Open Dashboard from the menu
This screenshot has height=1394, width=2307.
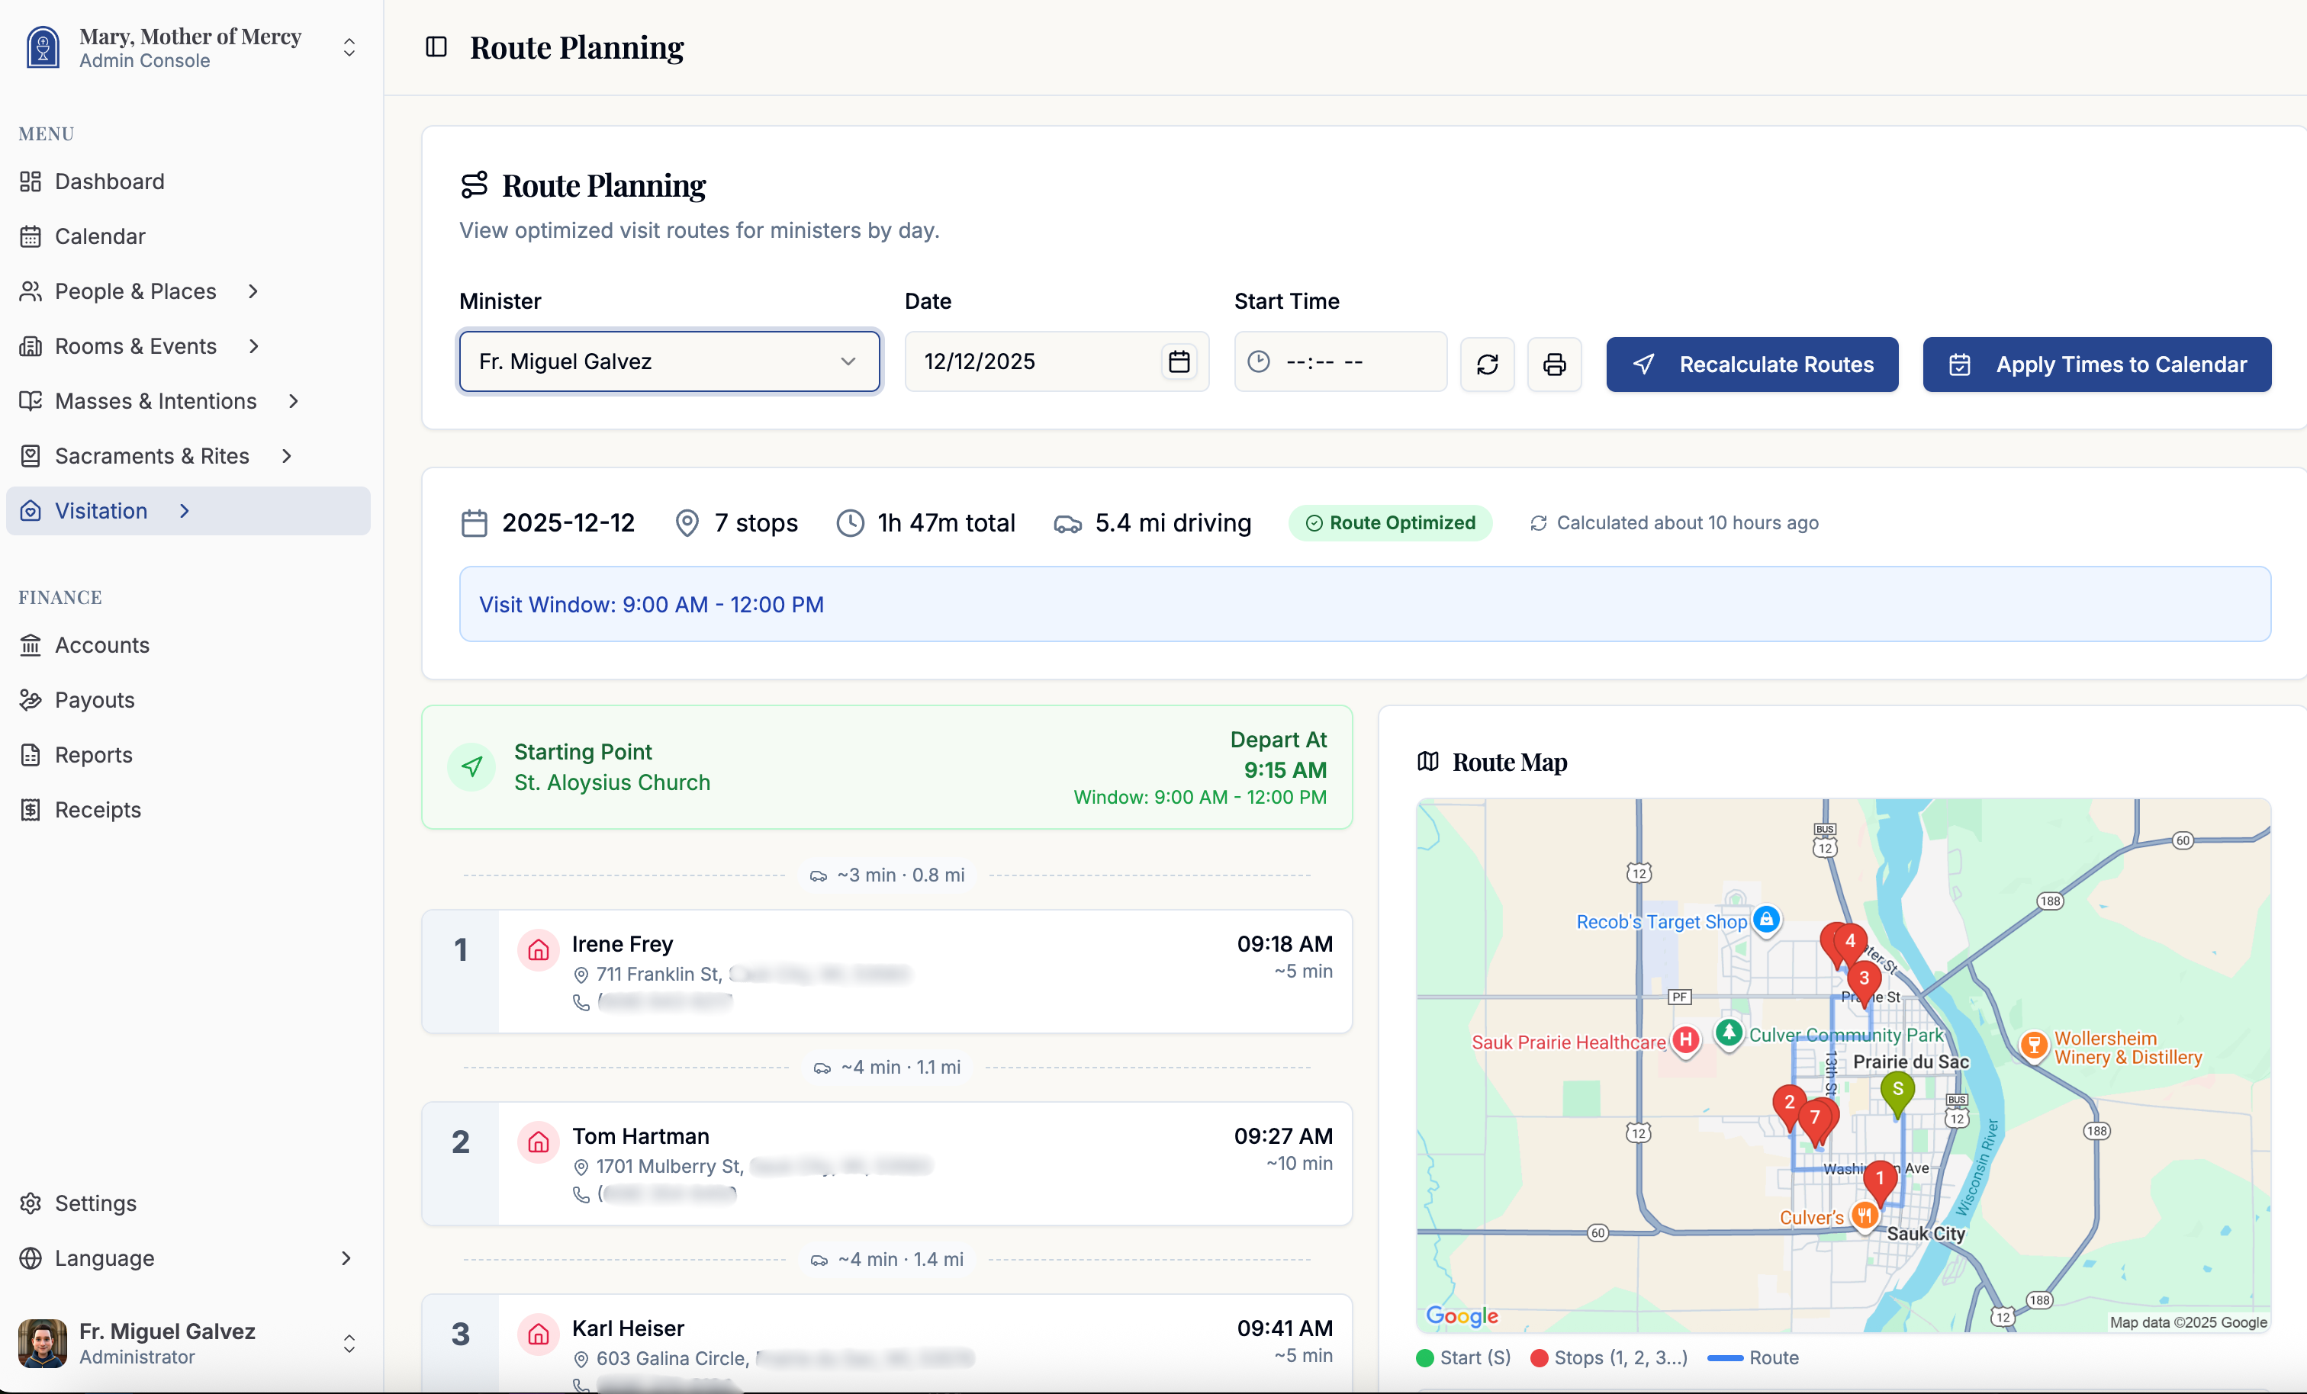coord(110,181)
